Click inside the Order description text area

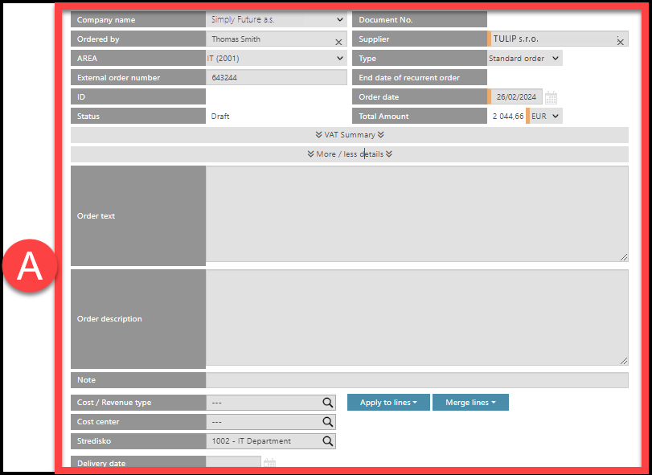[x=417, y=317]
